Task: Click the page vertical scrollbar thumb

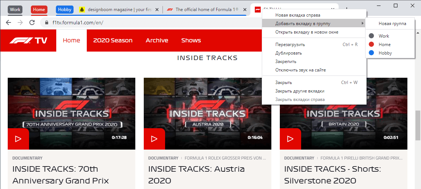Action: (418, 125)
